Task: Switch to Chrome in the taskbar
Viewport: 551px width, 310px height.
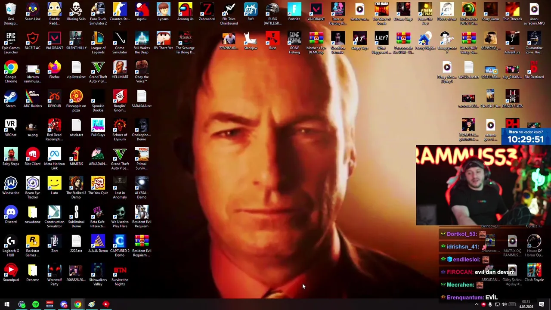Action: (x=77, y=304)
